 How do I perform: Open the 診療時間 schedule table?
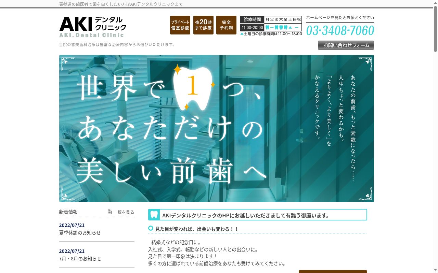tap(271, 24)
